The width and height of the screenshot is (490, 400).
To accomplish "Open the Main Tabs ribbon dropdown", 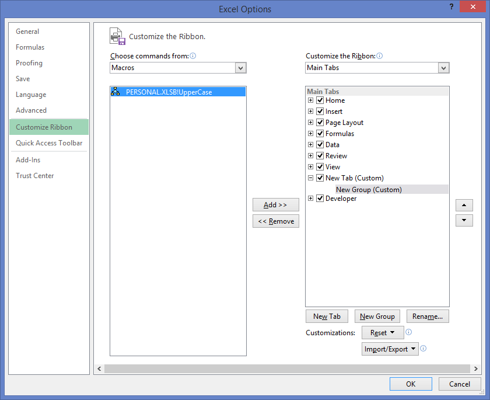I will pyautogui.click(x=443, y=68).
